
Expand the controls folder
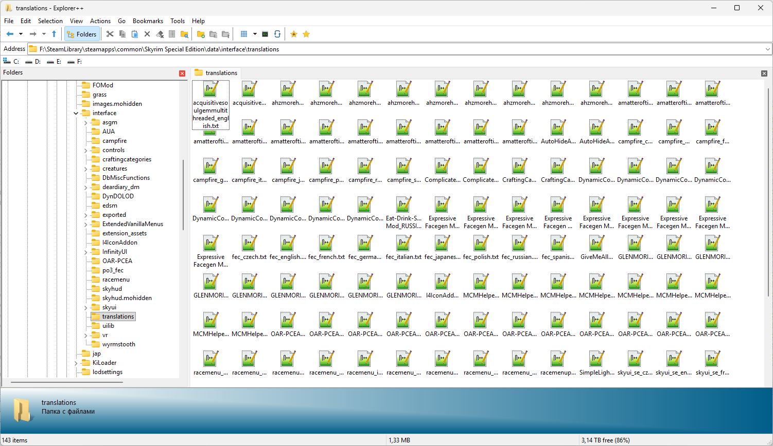[x=85, y=150]
